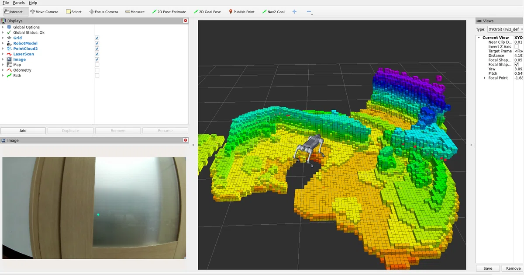524x275 pixels.
Task: Disable the Grid display checkbox
Action: point(97,38)
